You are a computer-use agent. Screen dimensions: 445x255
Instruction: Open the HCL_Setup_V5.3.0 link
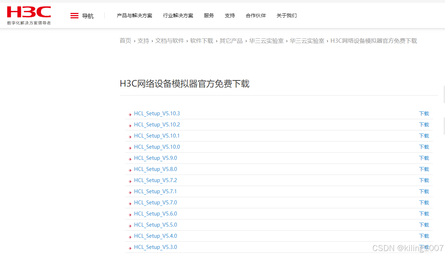(x=155, y=247)
